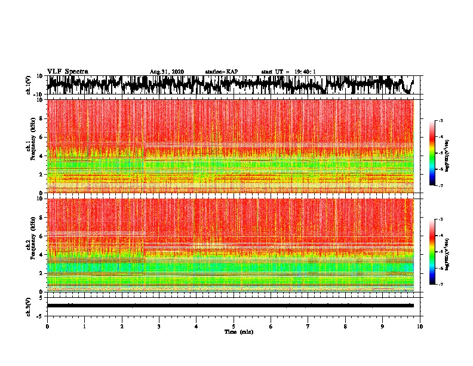Click the time axis tick label "10" under ch.3
The image size is (473, 366).
click(420, 327)
